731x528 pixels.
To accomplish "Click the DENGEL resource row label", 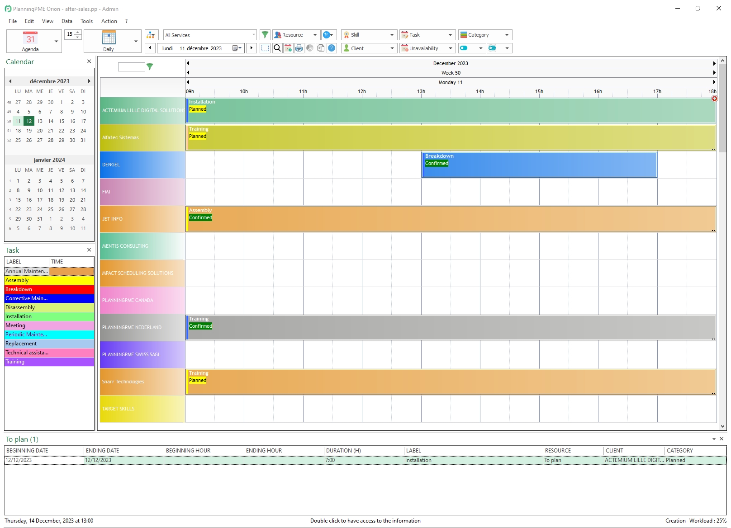I will point(142,165).
